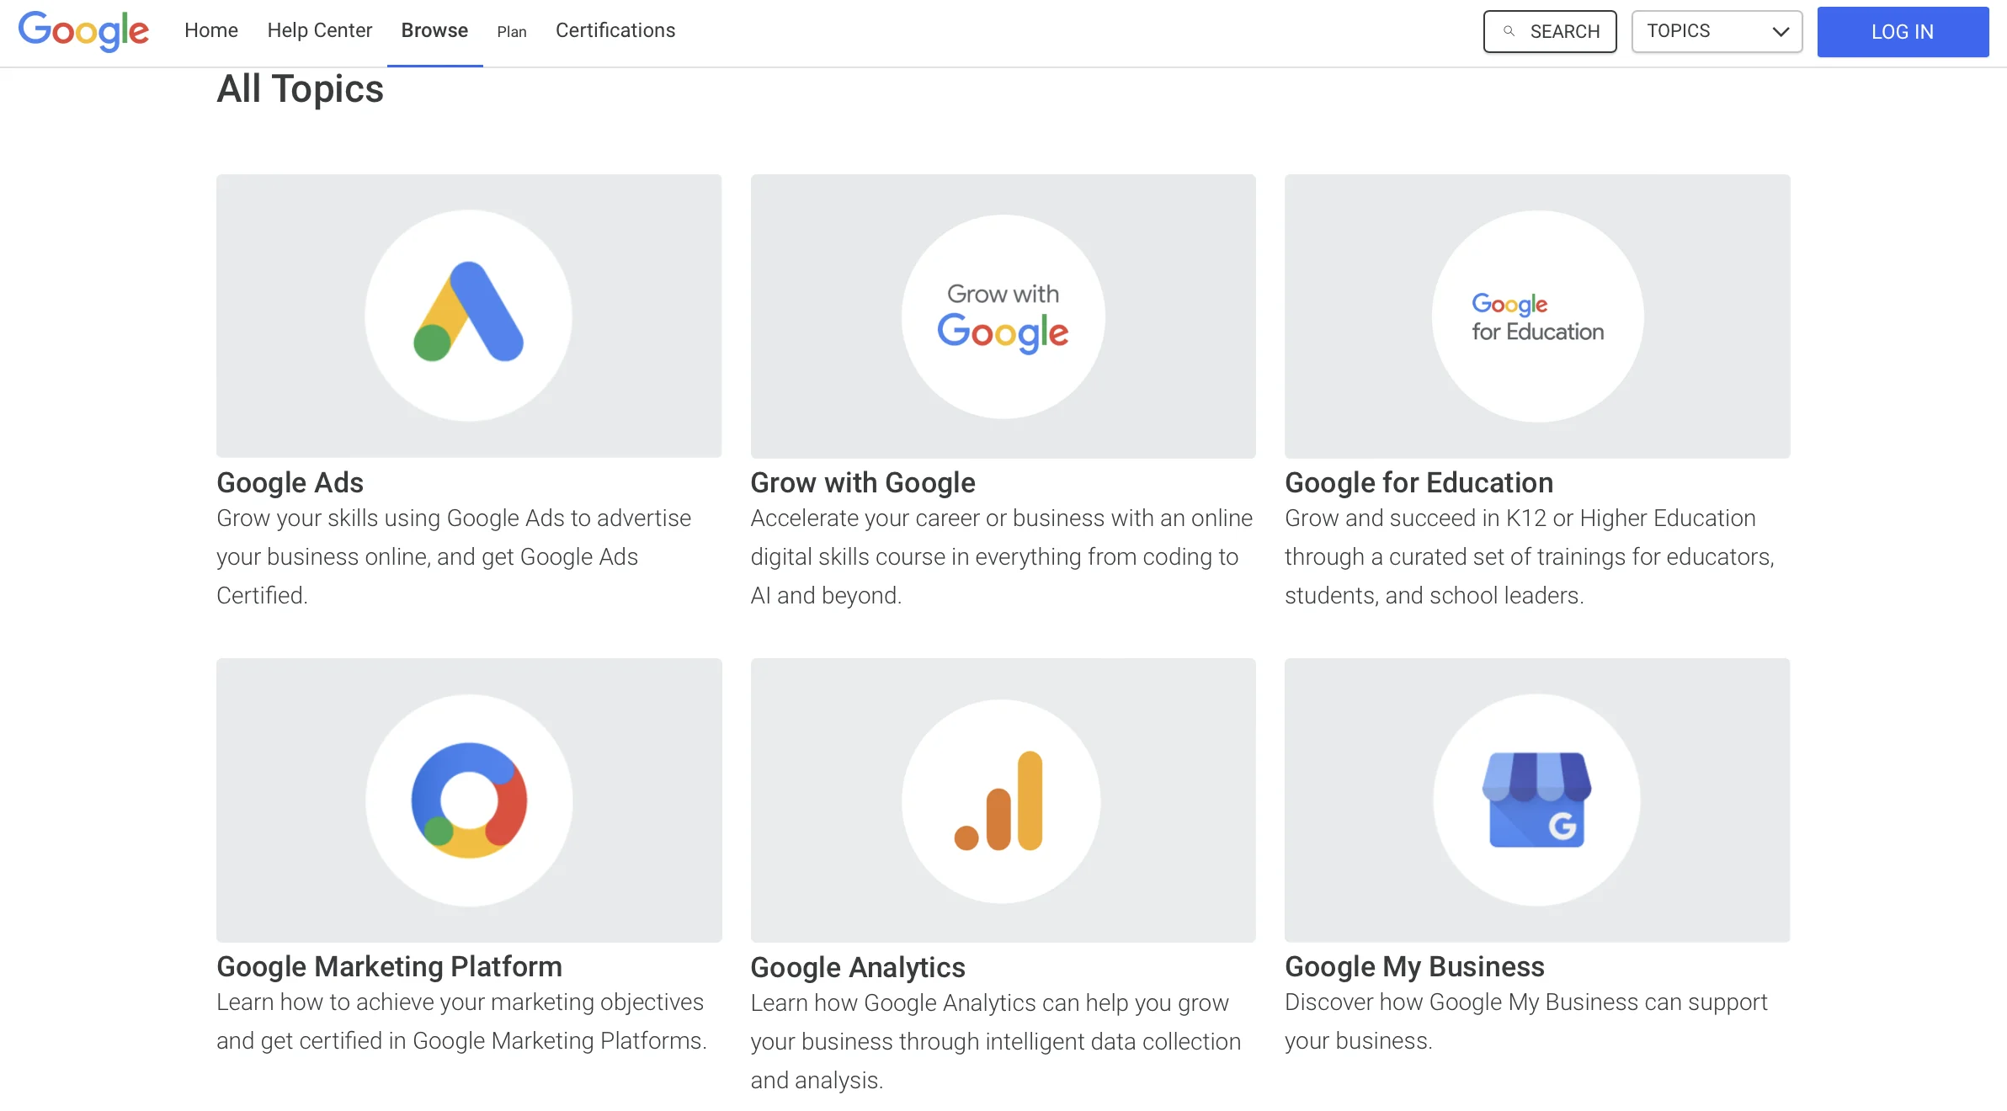
Task: Open the Google for Education title link
Action: (1419, 482)
